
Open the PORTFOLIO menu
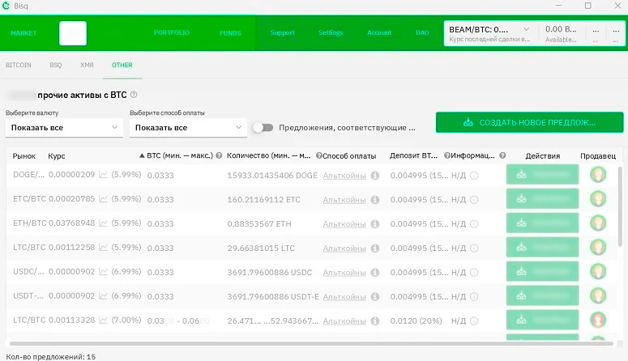point(171,33)
